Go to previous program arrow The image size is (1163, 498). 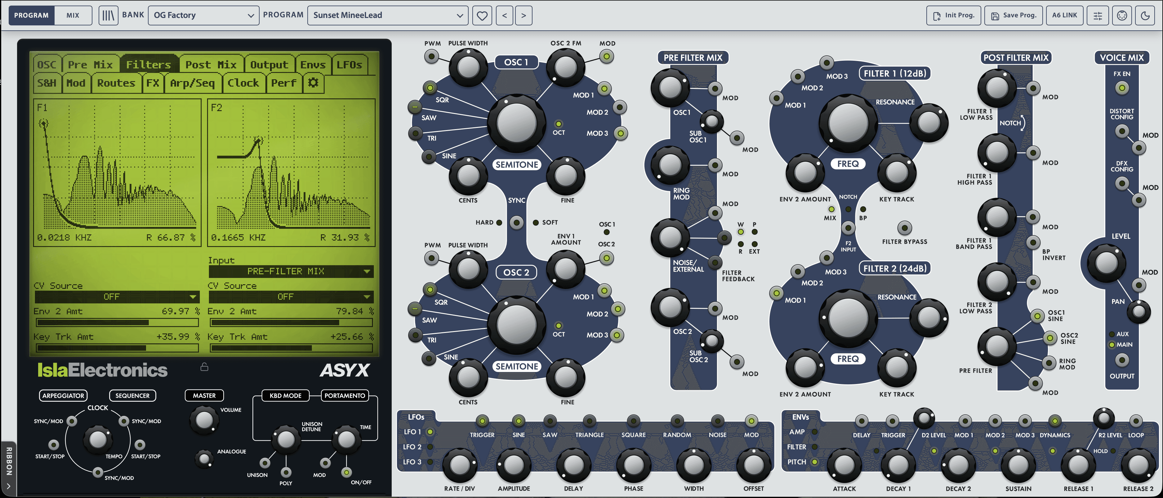pos(504,16)
